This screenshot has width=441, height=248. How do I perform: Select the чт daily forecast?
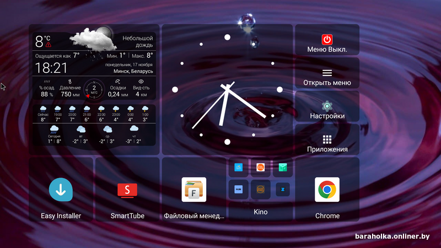point(134,134)
